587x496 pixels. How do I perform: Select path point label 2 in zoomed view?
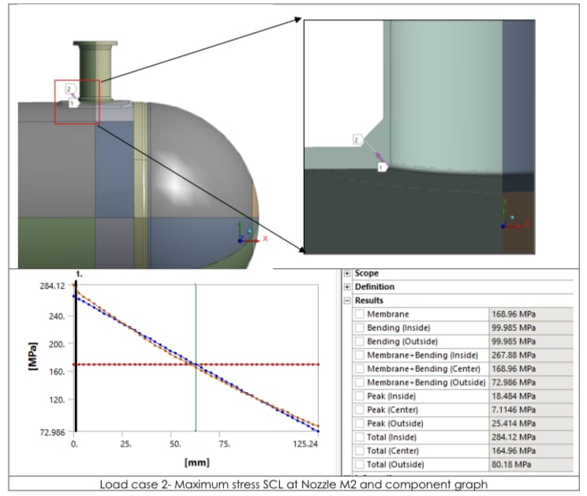[x=357, y=140]
